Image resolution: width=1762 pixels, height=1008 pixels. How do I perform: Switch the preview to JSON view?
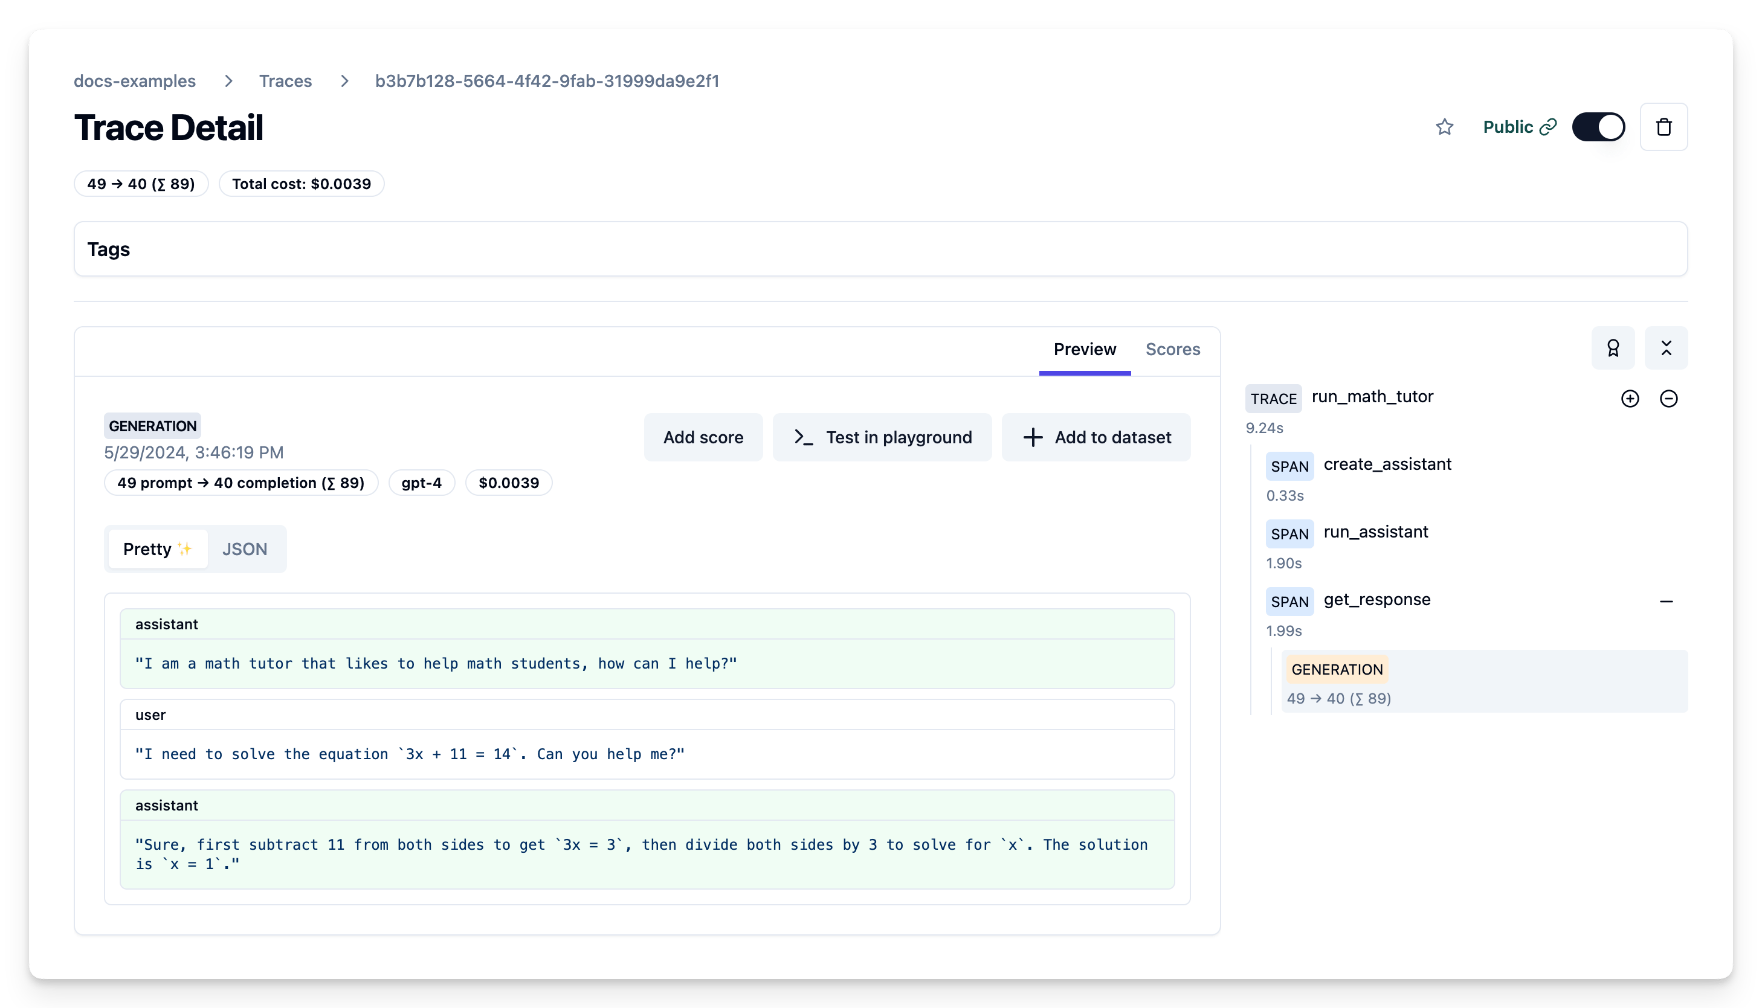coord(245,548)
